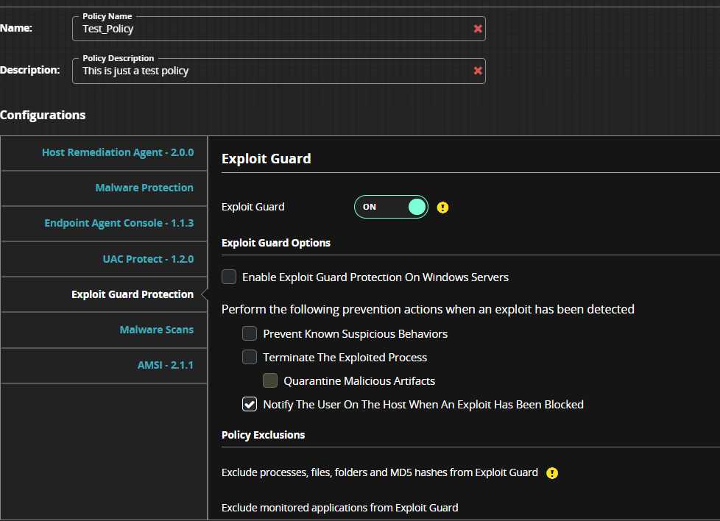Clear the Policy Description red X
720x521 pixels.
[x=478, y=71]
